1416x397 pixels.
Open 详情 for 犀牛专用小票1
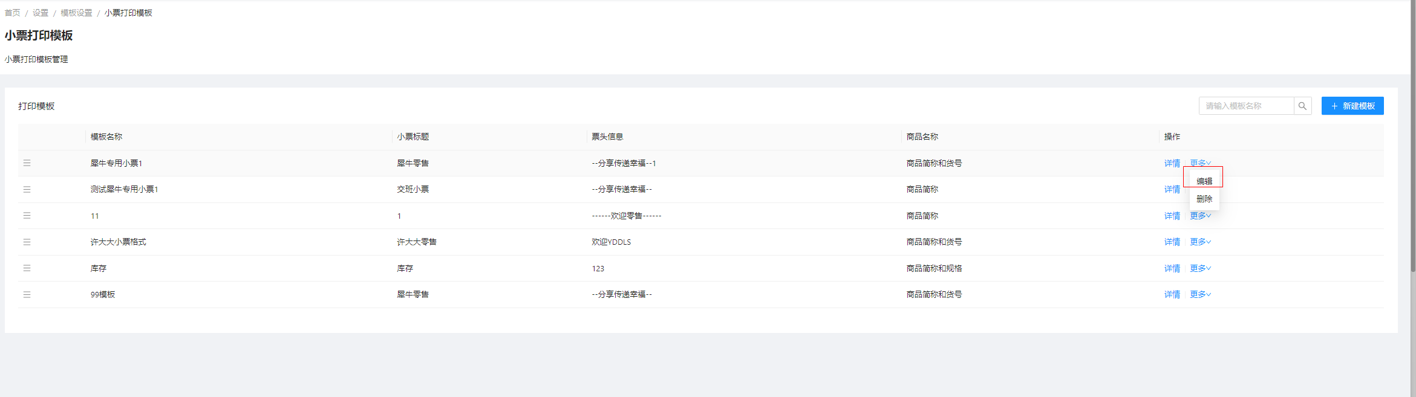coord(1172,163)
